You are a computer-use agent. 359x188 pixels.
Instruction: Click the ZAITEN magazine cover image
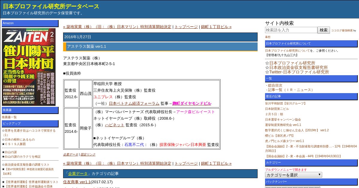[29, 67]
